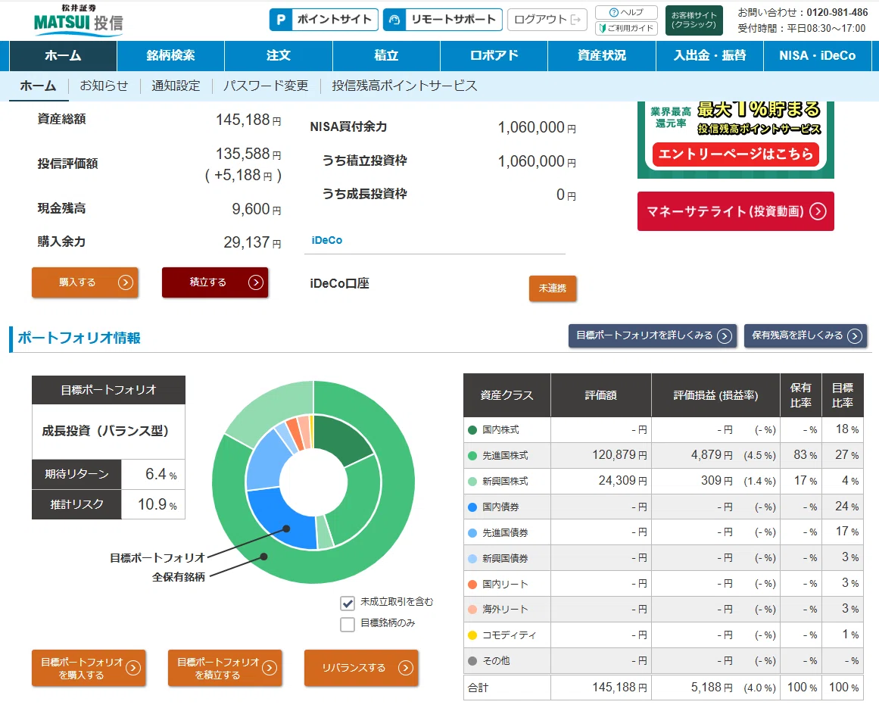Click お客様サイト(クラシック) button
This screenshot has width=879, height=708.
694,20
